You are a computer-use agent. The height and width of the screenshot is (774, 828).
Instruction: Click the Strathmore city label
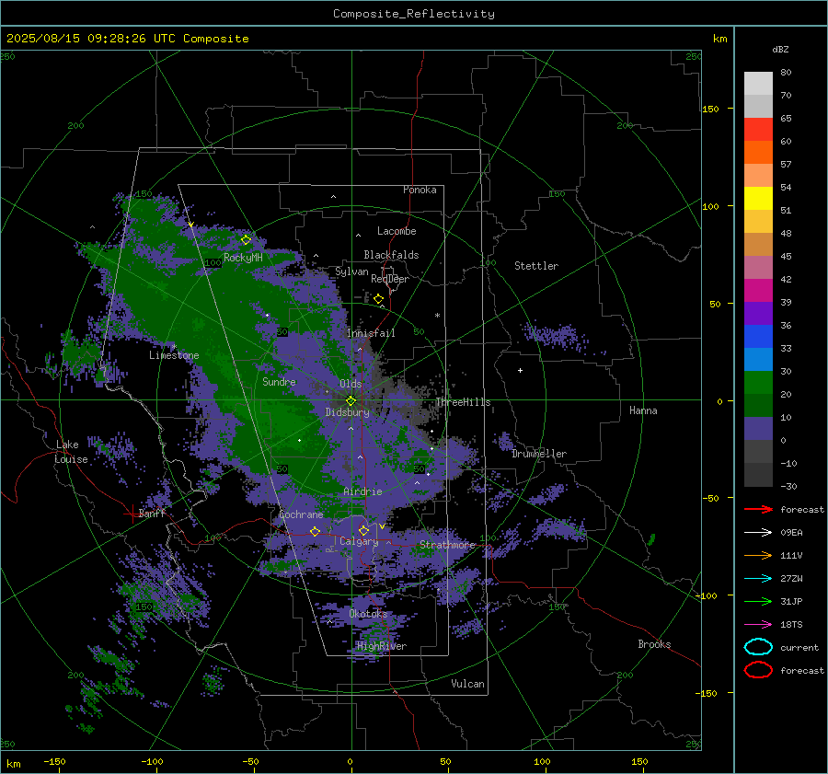coord(447,545)
